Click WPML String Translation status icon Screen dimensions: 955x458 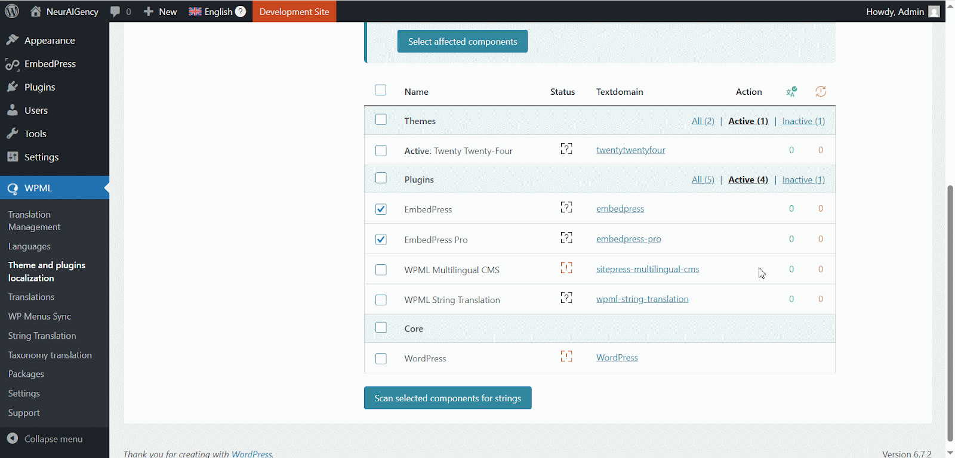566,298
